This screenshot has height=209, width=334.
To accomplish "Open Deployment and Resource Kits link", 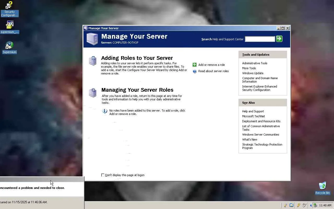I will click(x=261, y=121).
